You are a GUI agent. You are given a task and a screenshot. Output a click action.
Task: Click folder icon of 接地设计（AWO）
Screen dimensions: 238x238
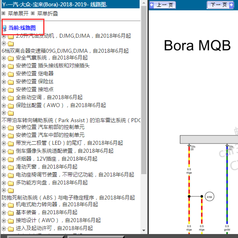(x=11, y=221)
